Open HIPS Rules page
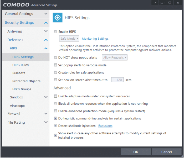Viewport: 184px width, 158px height. [x=21, y=65]
